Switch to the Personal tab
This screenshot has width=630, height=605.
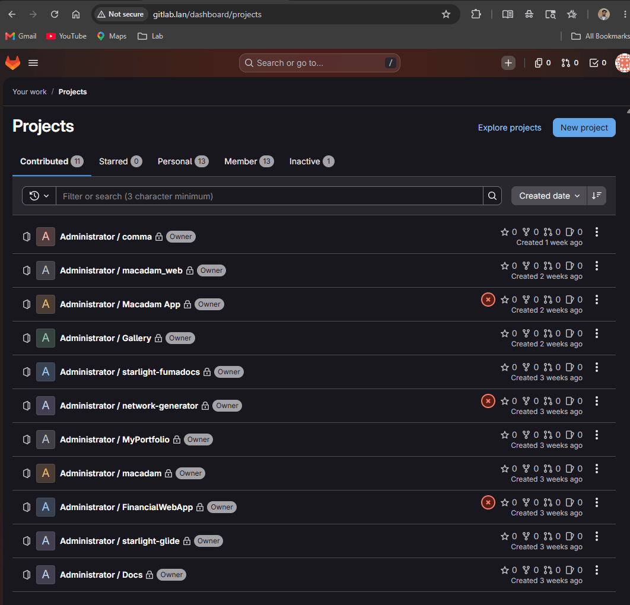[x=183, y=161]
